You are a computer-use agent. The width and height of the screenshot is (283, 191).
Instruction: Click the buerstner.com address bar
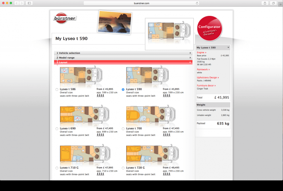(x=141, y=3)
